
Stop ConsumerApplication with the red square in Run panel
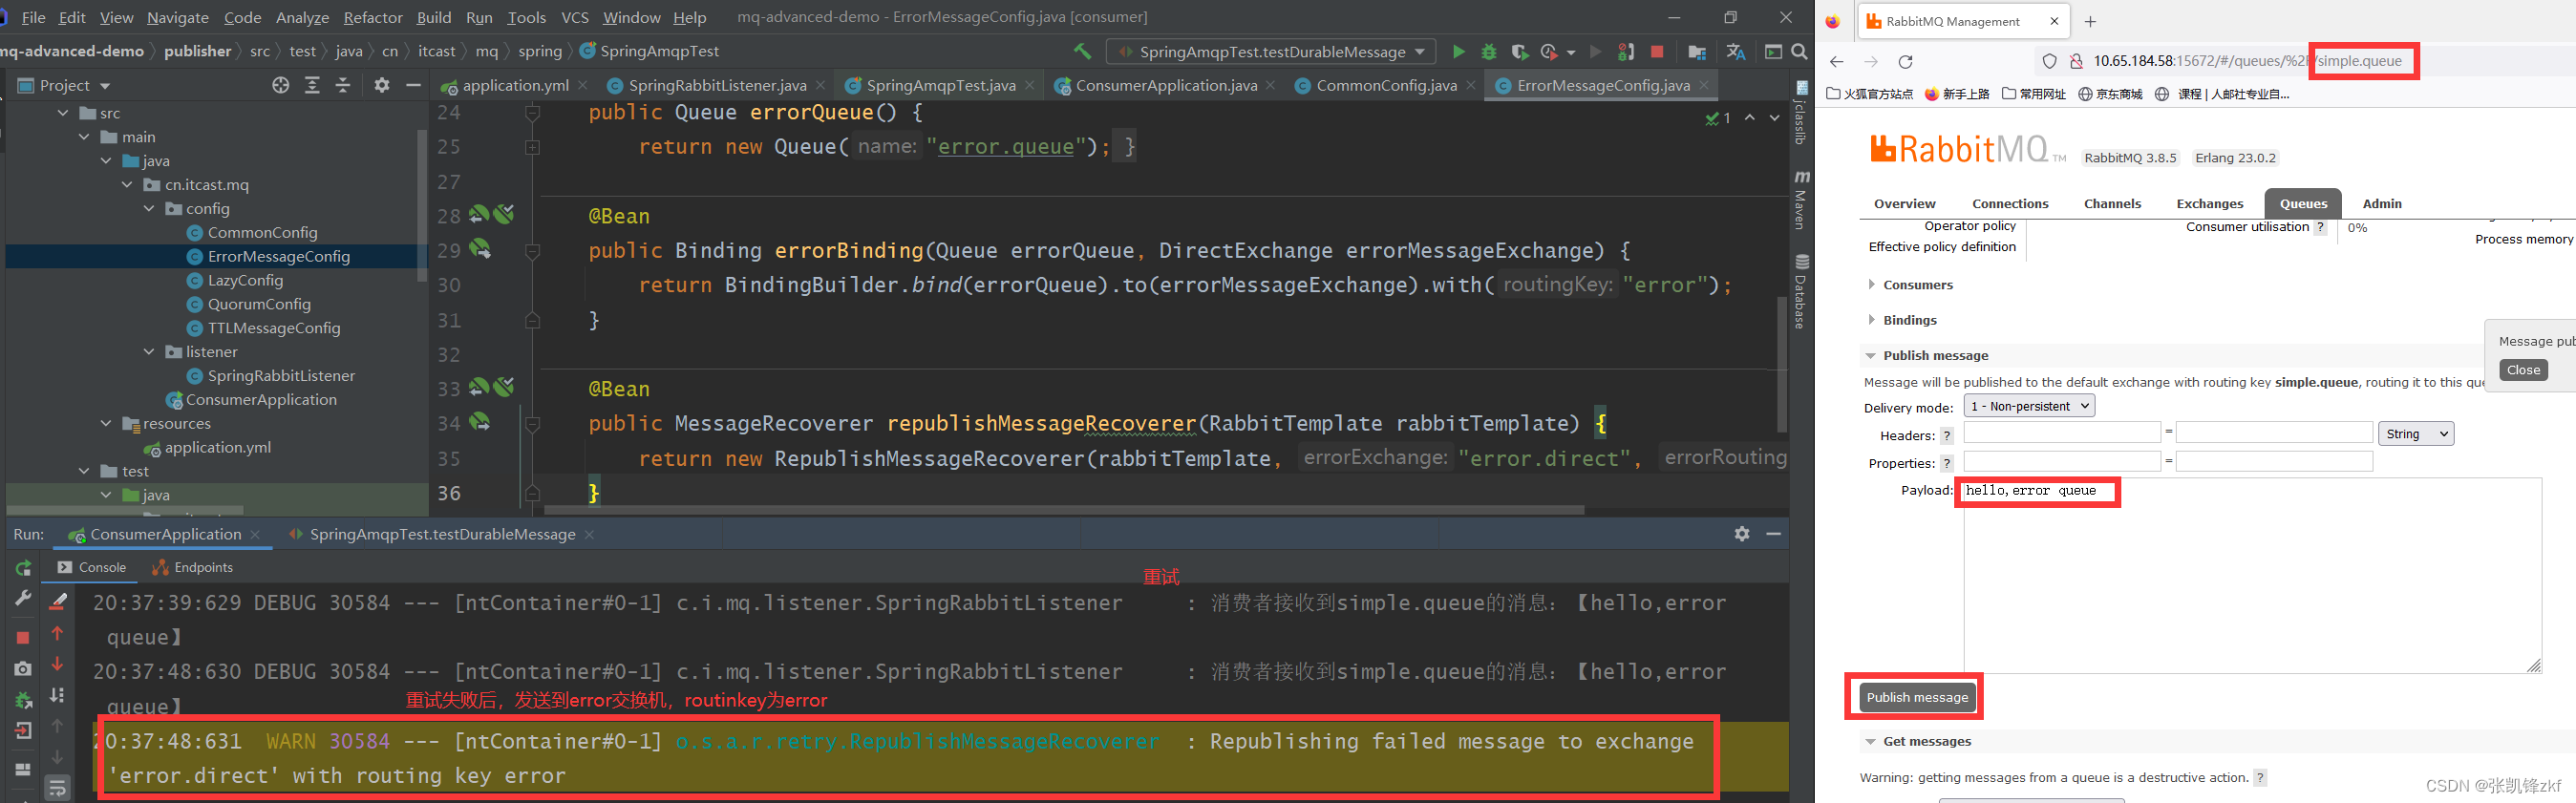coord(23,637)
